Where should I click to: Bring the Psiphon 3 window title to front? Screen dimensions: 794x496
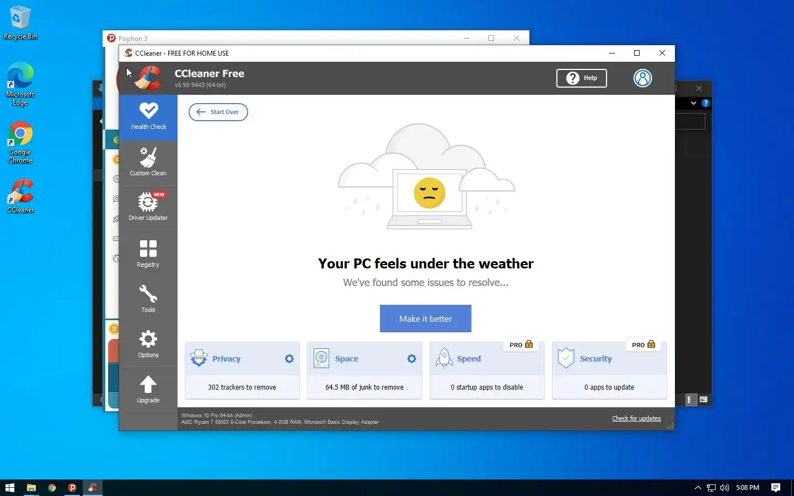[x=133, y=39]
